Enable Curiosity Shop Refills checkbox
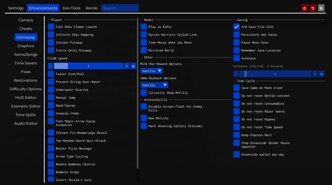Screen dimensions: 332x185 click(x=144, y=92)
